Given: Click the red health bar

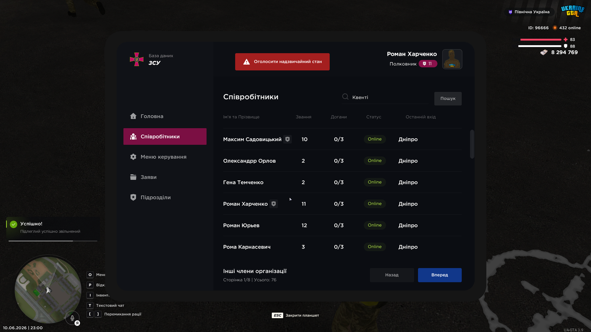Looking at the screenshot, I should pos(541,40).
